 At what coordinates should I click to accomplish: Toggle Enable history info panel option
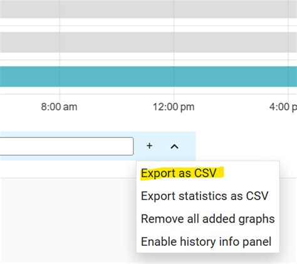click(206, 242)
